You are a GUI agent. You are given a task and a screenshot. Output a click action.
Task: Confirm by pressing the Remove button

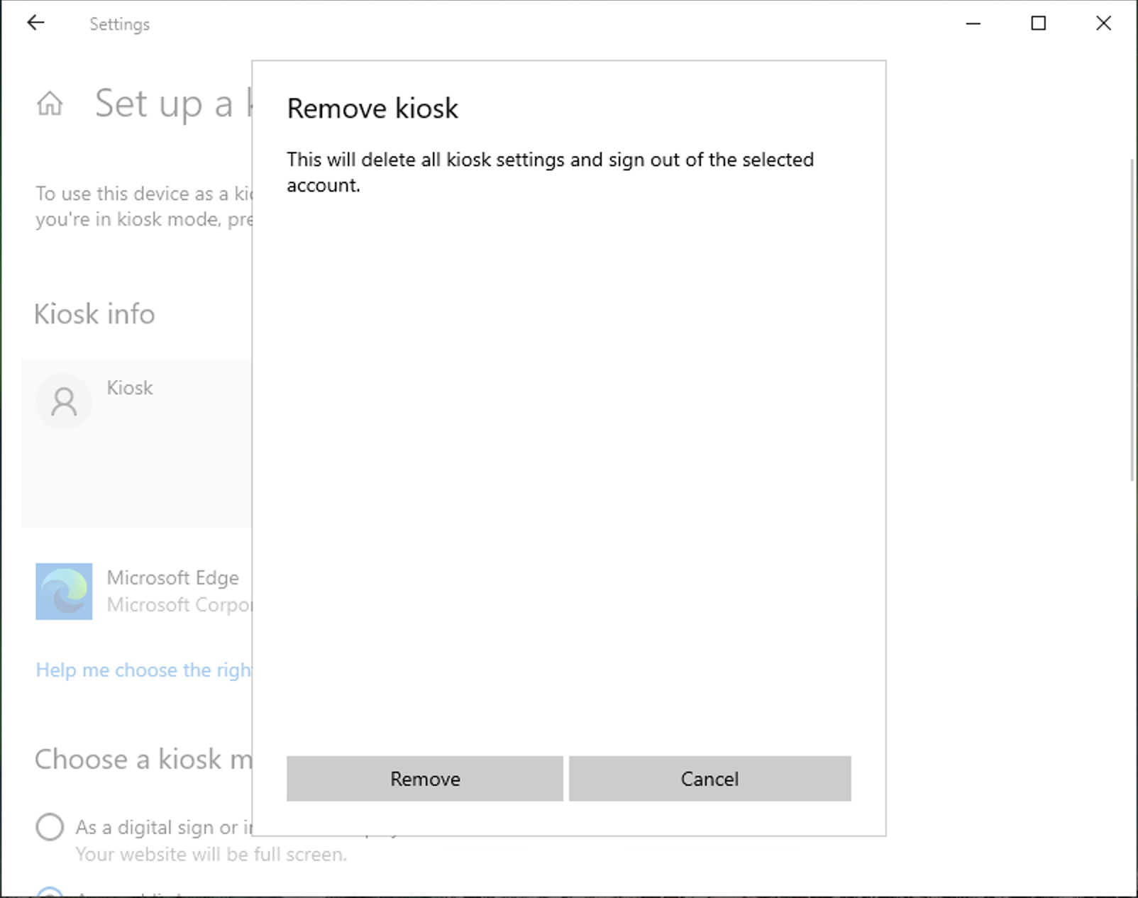point(424,779)
